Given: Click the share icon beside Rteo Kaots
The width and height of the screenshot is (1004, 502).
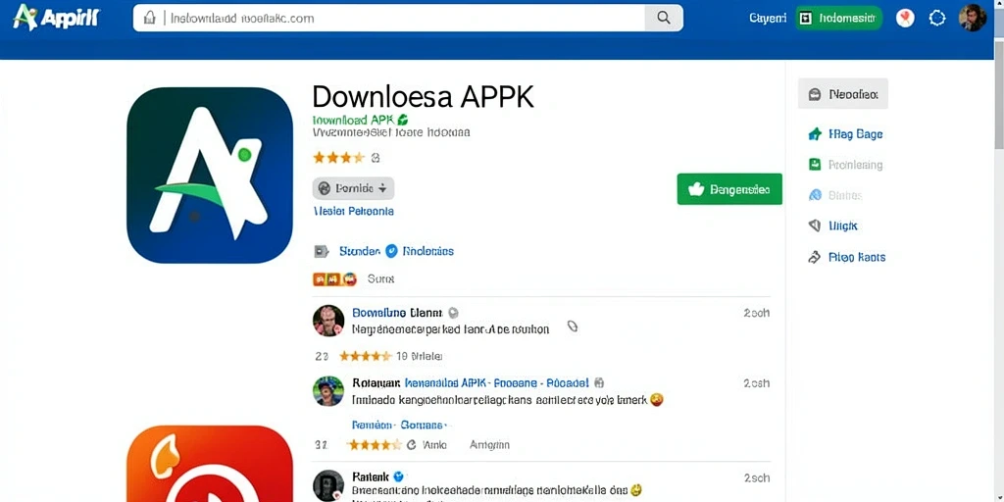Looking at the screenshot, I should 815,258.
